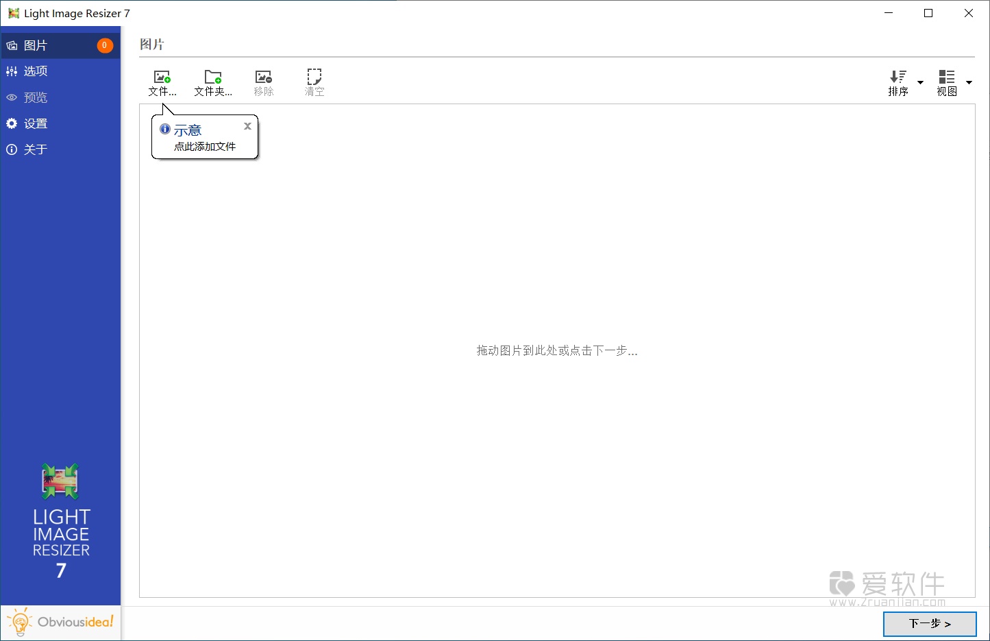Click the info icon in the 示意 tooltip
990x641 pixels.
[x=165, y=129]
